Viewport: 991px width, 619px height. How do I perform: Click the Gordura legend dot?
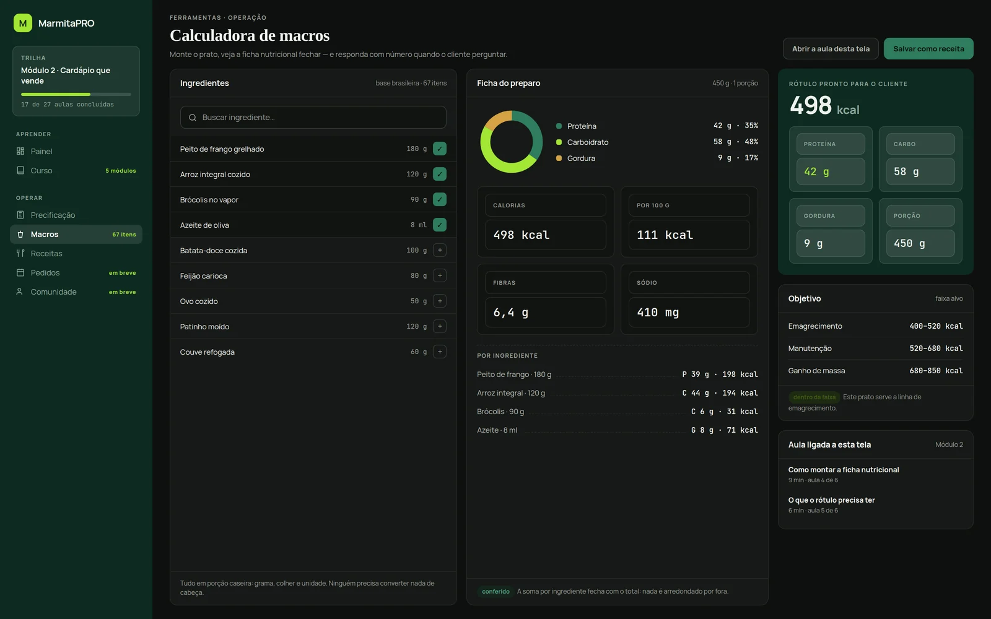pos(559,158)
